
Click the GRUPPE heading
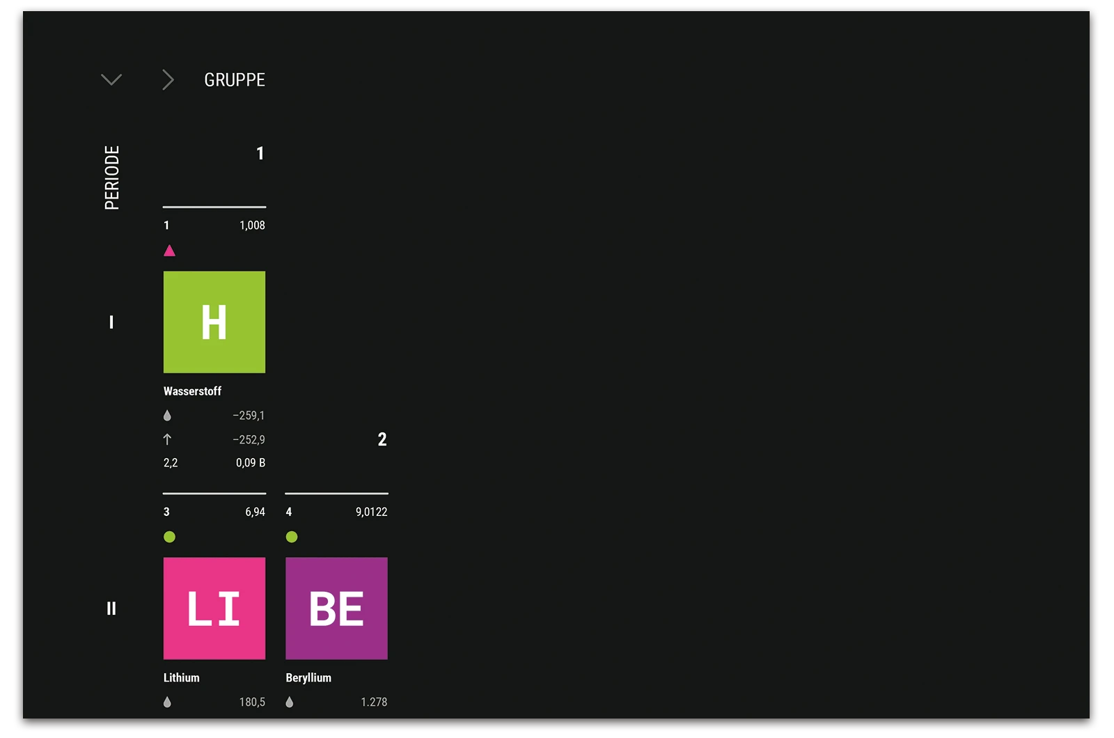pyautogui.click(x=233, y=79)
